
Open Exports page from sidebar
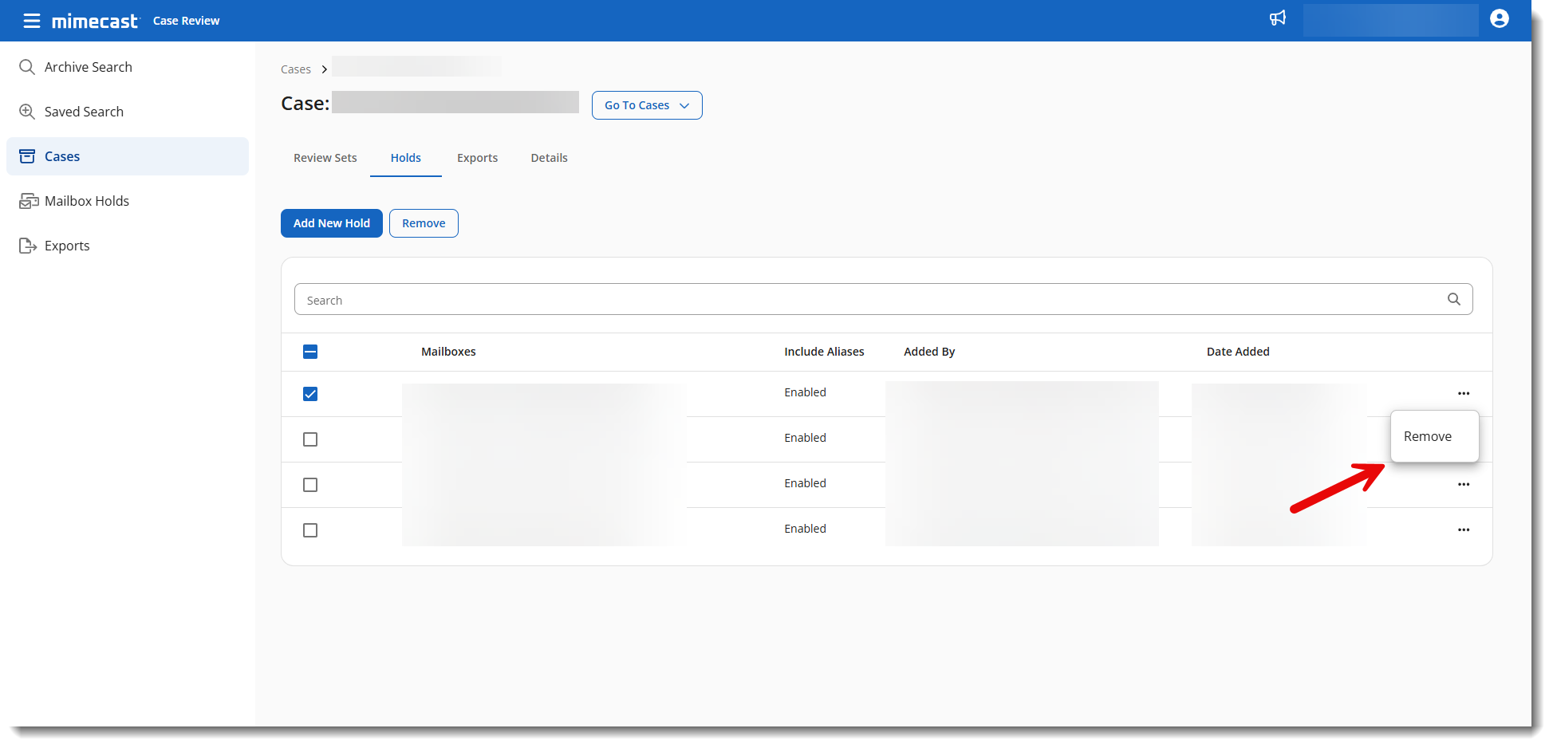67,246
